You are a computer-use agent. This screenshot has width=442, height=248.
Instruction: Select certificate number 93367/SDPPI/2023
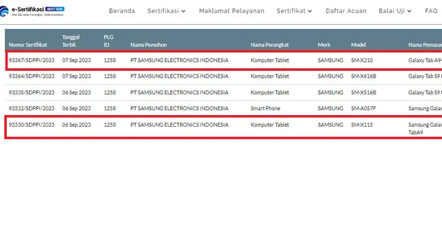point(32,60)
